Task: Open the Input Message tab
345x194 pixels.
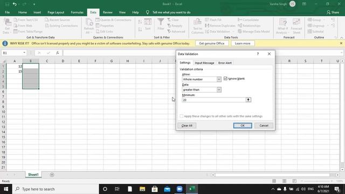Action: [x=204, y=63]
